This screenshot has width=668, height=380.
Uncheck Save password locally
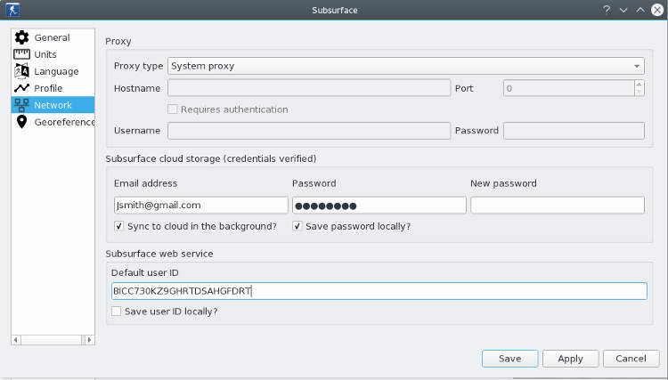pos(297,226)
